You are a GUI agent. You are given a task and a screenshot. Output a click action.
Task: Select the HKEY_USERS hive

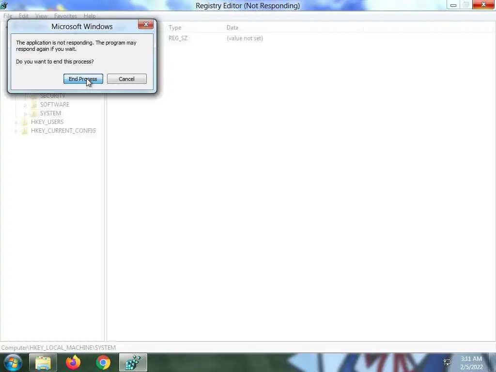tap(47, 122)
